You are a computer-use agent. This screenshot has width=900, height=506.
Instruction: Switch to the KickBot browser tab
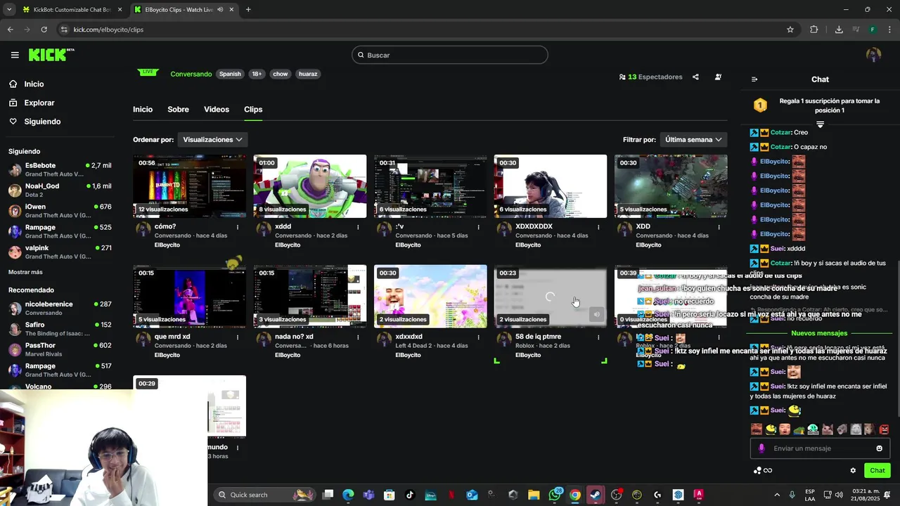click(71, 10)
